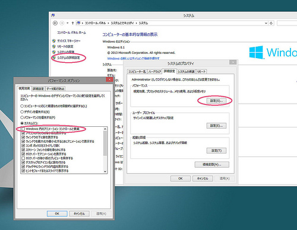
Task: Open the コントロール パネル ホーム link
Action: [71, 33]
